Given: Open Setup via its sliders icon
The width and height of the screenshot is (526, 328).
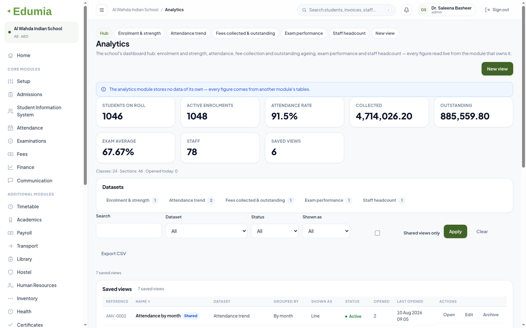Looking at the screenshot, I should [x=11, y=81].
